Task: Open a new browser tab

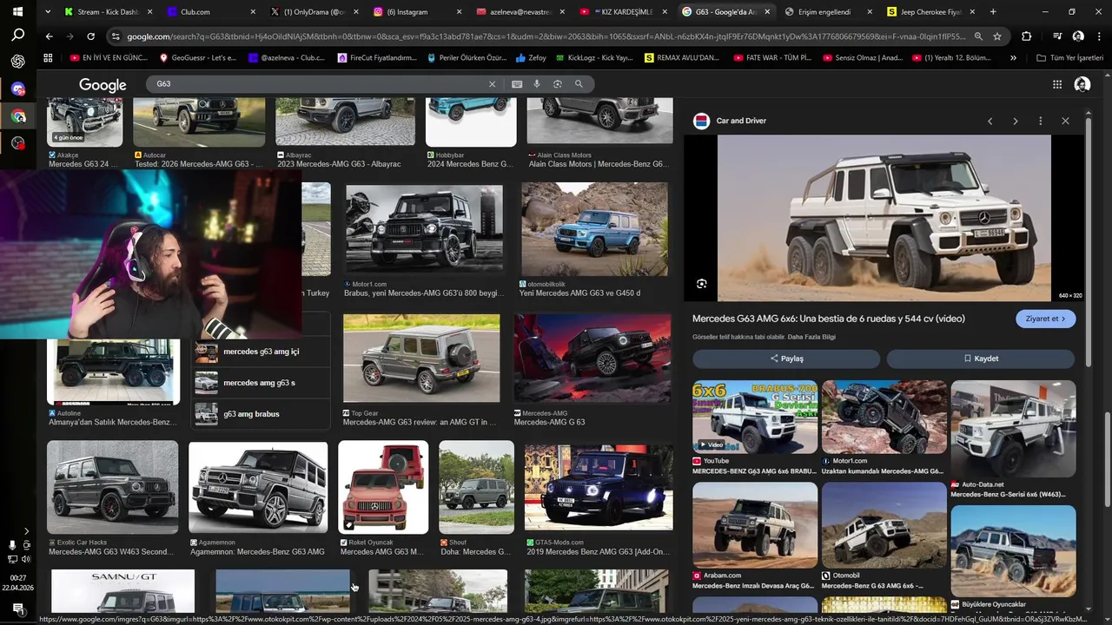Action: pyautogui.click(x=993, y=12)
